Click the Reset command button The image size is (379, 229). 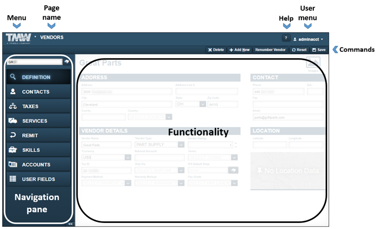coord(299,50)
